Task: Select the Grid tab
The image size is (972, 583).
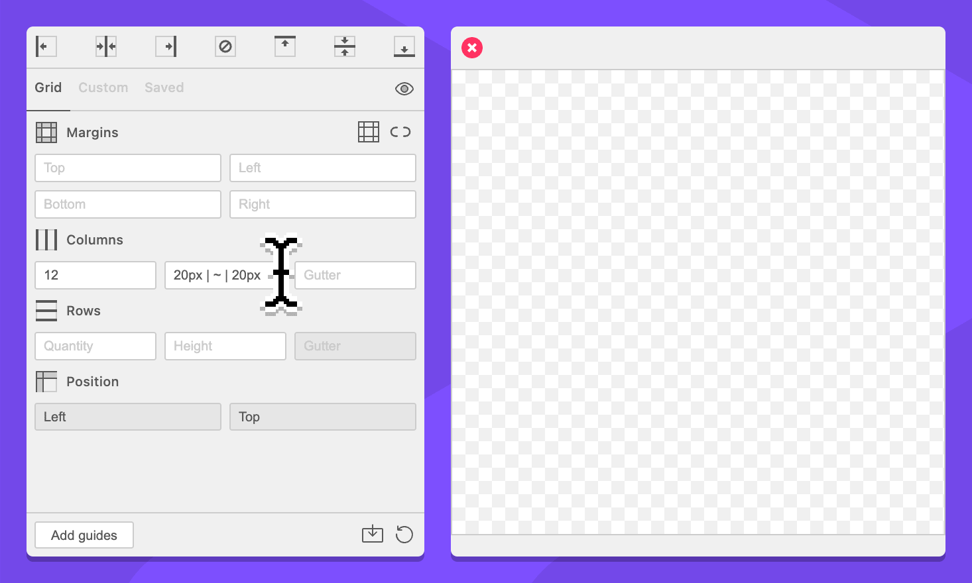Action: tap(48, 87)
